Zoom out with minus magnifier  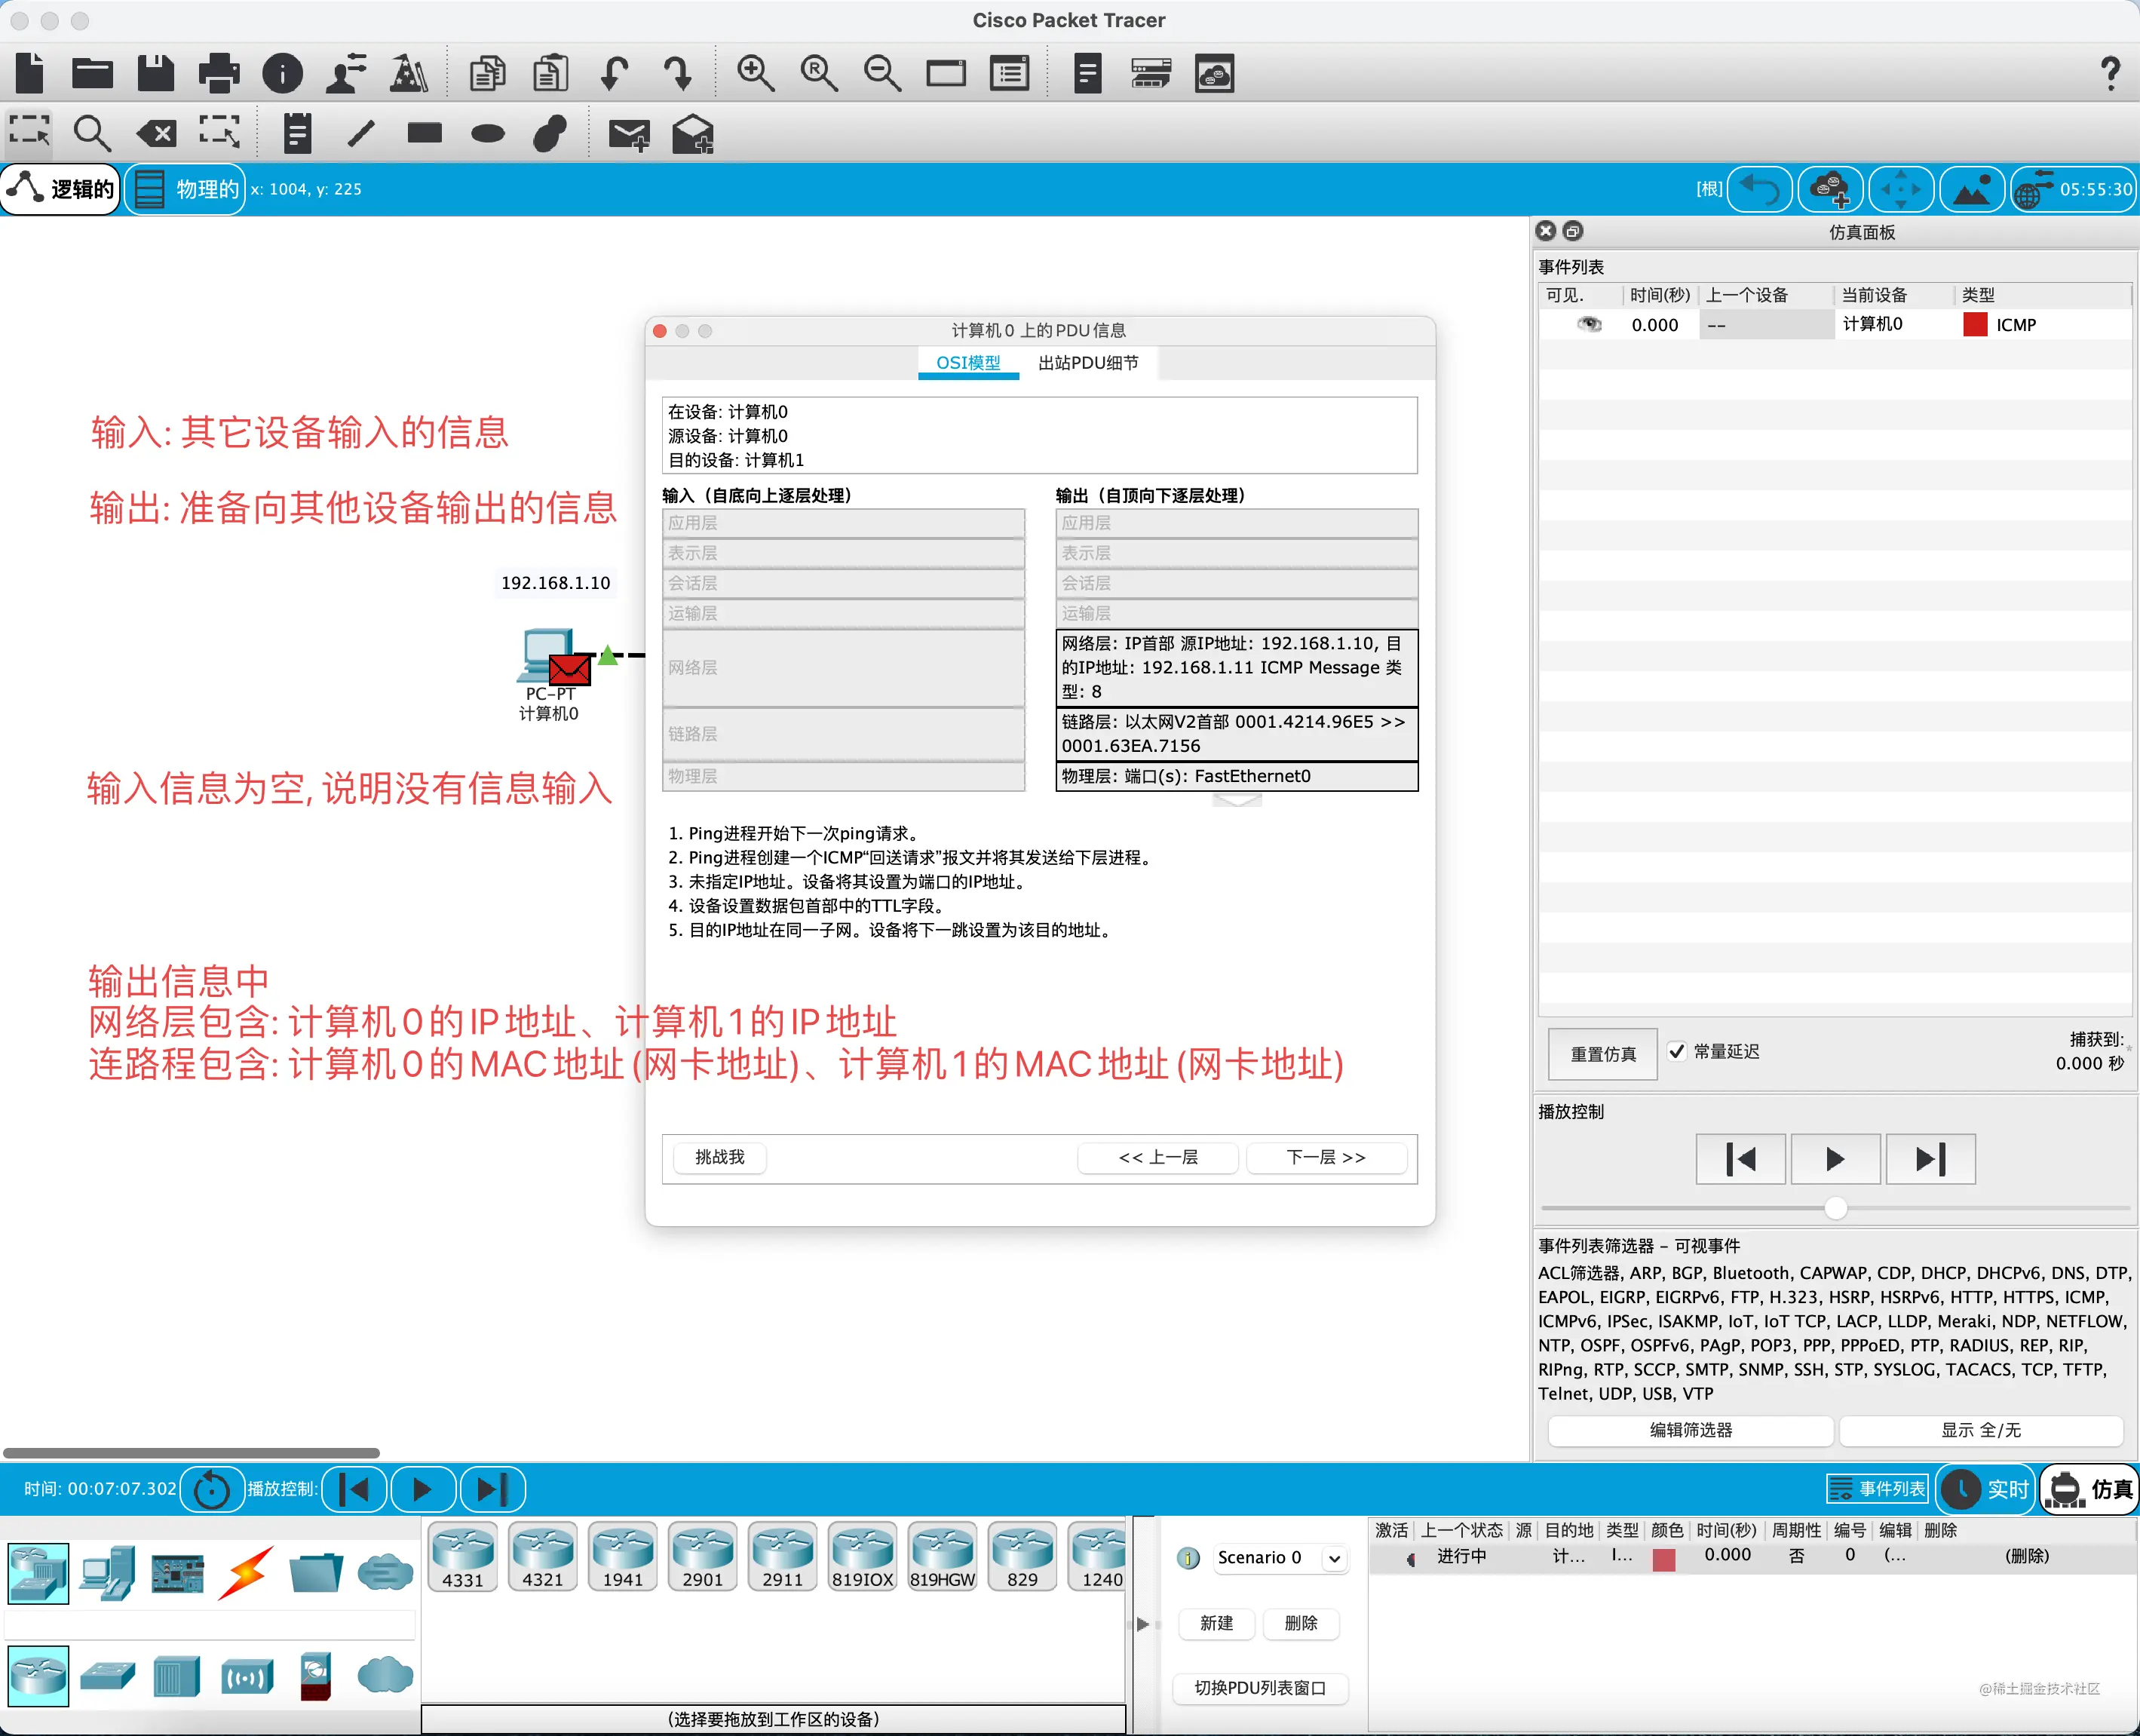[882, 73]
